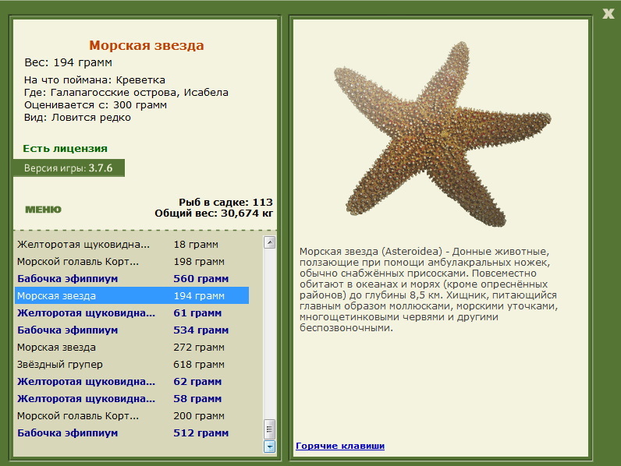Click the Морская звезда title heading
This screenshot has height=466, width=621.
[146, 45]
